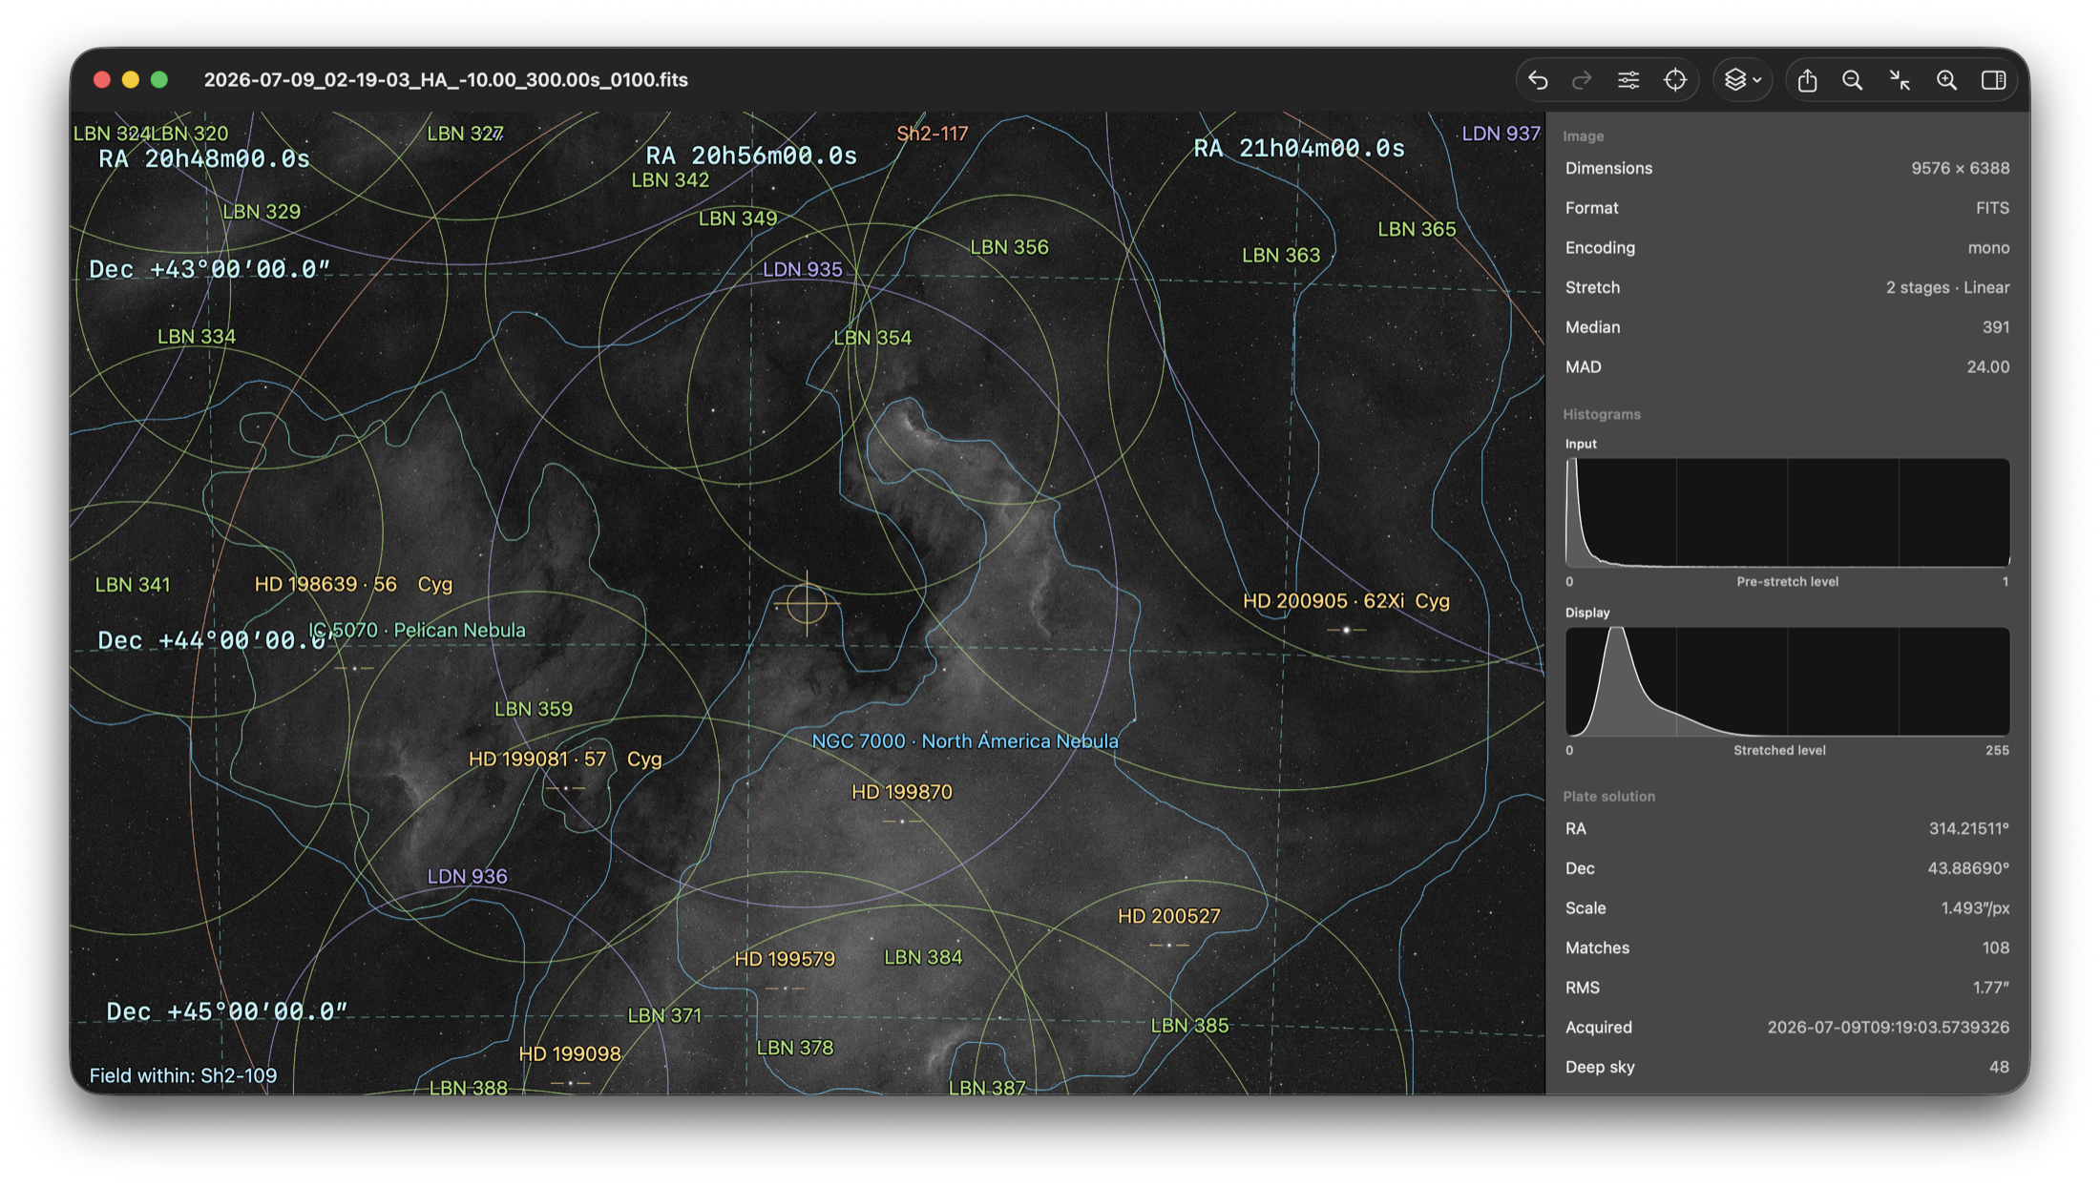Viewport: 2100px width, 1187px height.
Task: Click the 'LBN 378' label
Action: point(795,1048)
